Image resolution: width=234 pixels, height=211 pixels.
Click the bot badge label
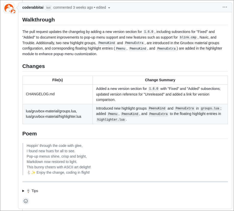coord(48,8)
